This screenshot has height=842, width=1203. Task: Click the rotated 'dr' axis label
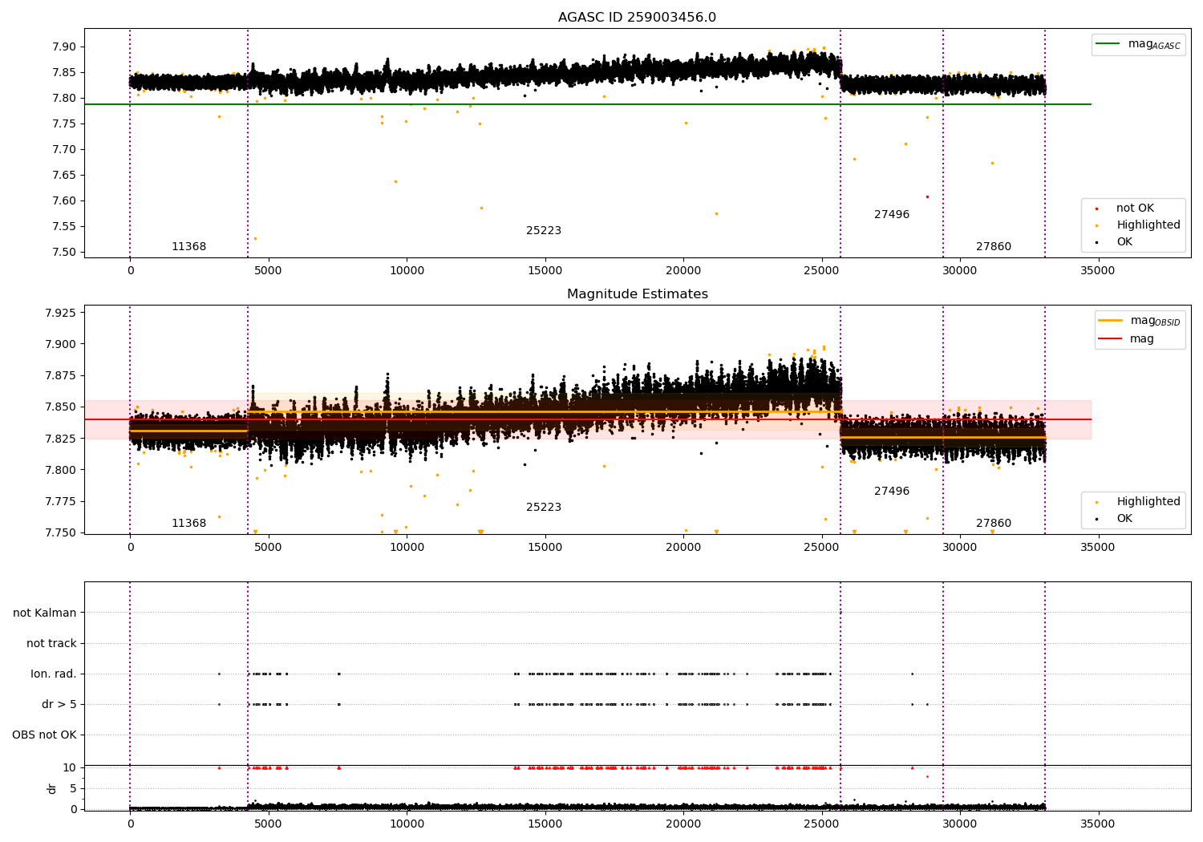point(52,788)
